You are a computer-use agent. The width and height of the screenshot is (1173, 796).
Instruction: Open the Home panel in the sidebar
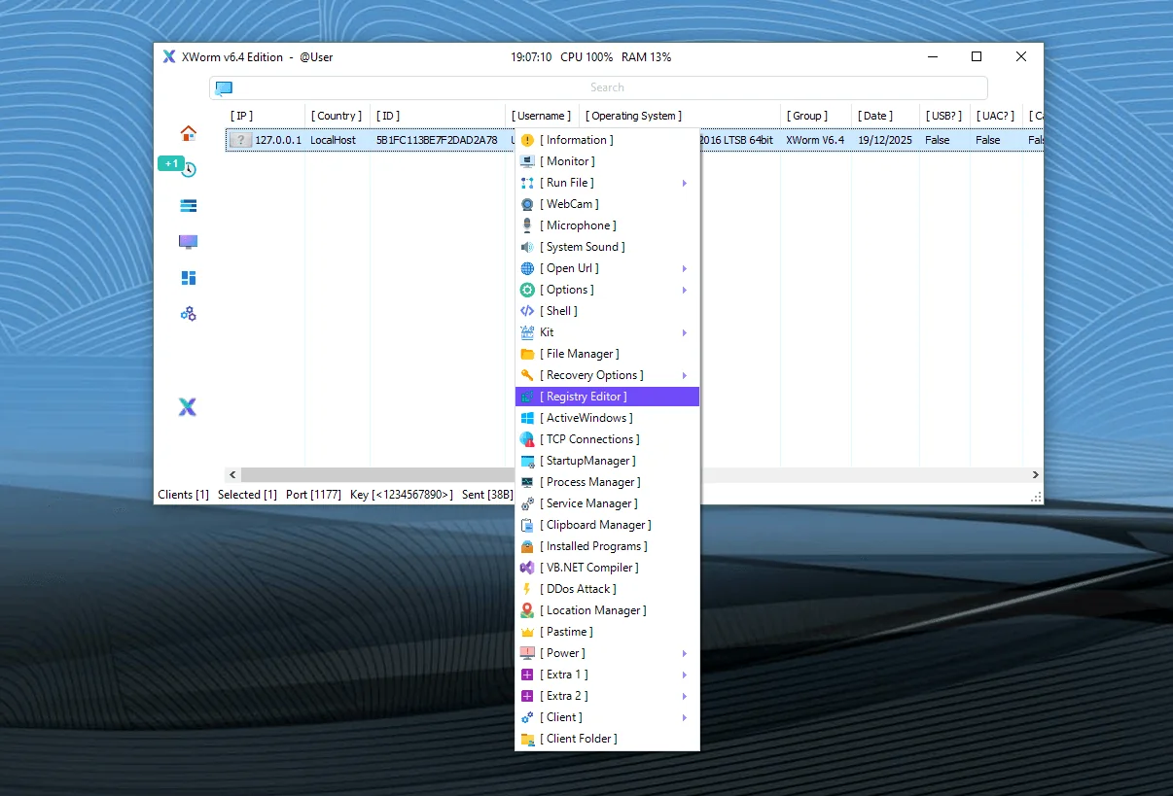(x=187, y=133)
